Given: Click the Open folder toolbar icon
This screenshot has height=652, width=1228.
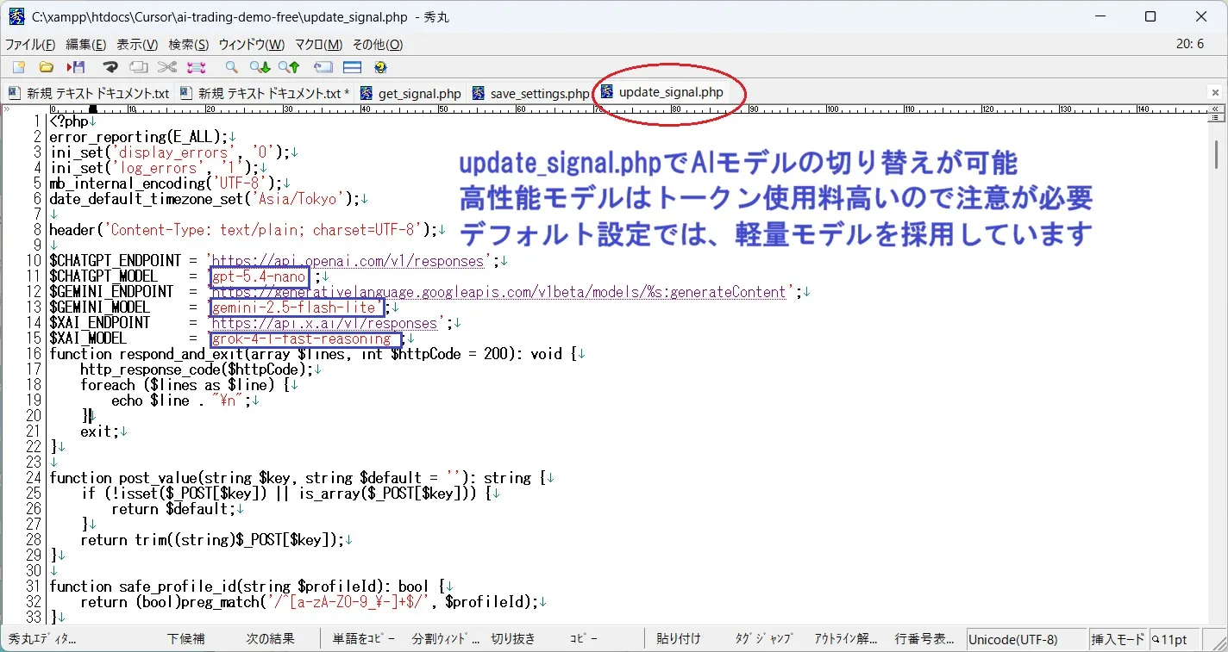Looking at the screenshot, I should pyautogui.click(x=47, y=67).
